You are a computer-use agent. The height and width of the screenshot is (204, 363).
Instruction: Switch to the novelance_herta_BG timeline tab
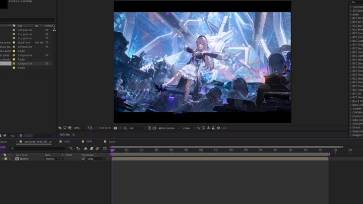[36, 142]
